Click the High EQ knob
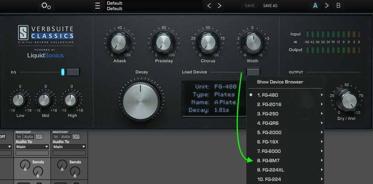The image size is (373, 184). point(70,100)
